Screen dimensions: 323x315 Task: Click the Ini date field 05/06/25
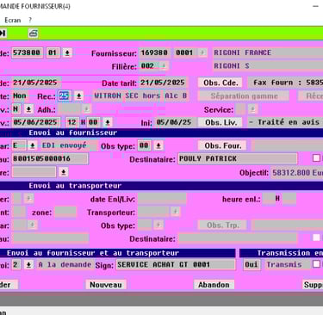coord(176,122)
